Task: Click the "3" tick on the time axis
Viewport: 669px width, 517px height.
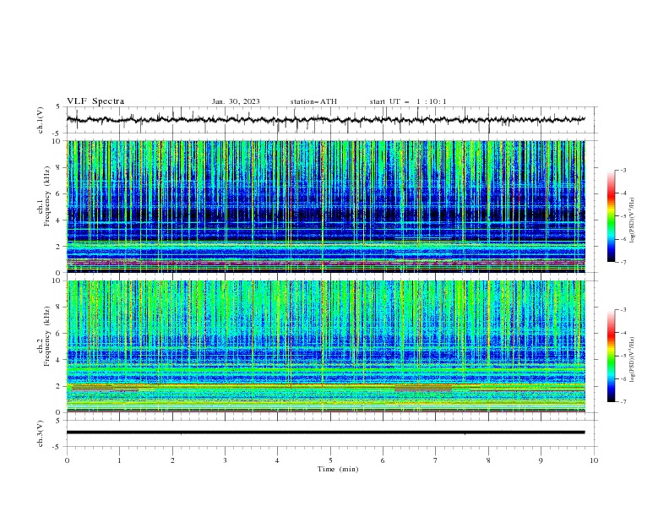Action: (225, 460)
